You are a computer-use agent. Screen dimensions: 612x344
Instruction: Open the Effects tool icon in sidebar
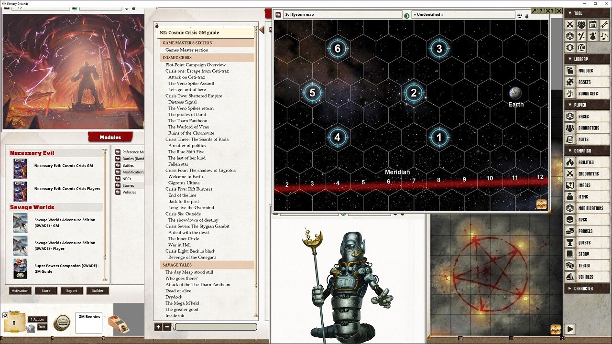(593, 36)
